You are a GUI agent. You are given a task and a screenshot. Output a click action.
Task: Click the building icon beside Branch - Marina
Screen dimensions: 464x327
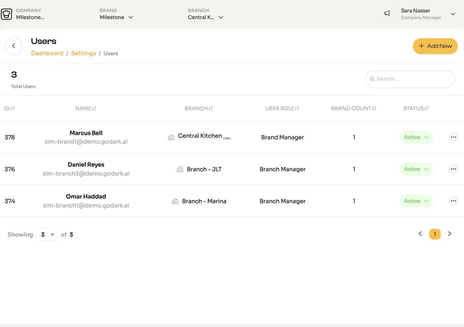[x=175, y=201]
